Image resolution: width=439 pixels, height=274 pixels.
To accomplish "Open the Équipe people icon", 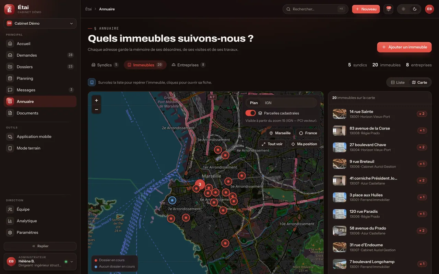I will (10, 209).
